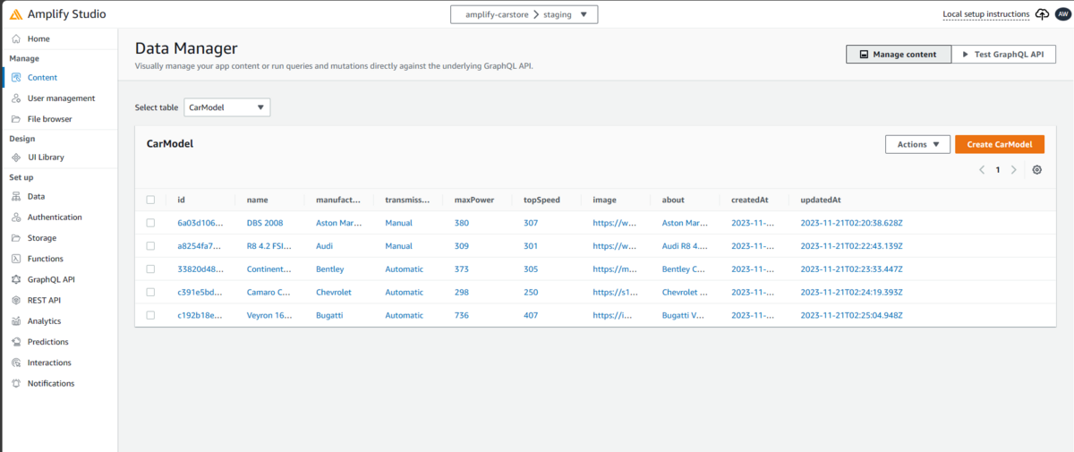Screen dimensions: 1074x452
Task: Go to next page arrow
Action: pos(1013,169)
